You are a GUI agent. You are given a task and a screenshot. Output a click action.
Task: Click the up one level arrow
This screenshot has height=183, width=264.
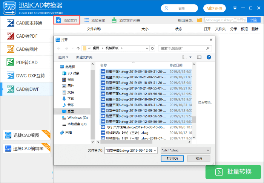click(78, 49)
